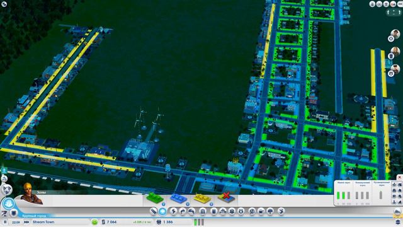Open the Health services menu

(232, 211)
